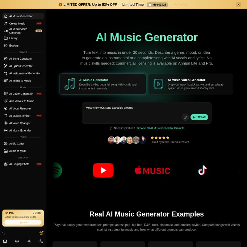Screen dimensions: 247x247
Task: Click the partially visible Spotify logo
Action: click(x=58, y=170)
